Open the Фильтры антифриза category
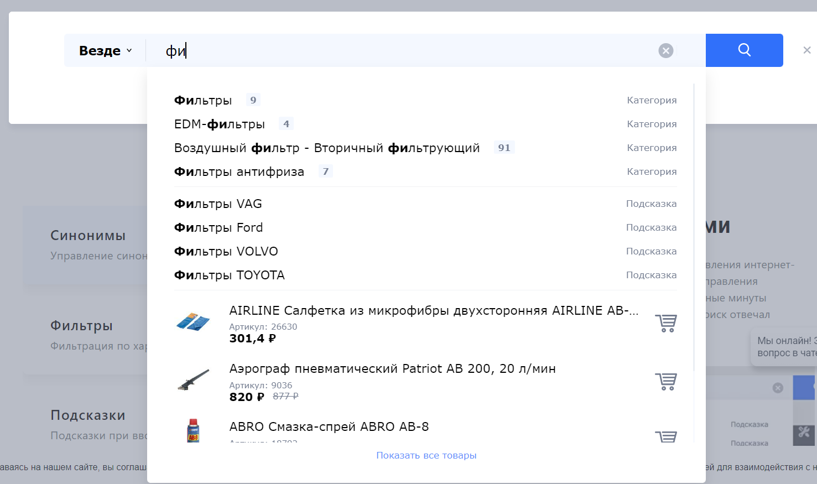Image resolution: width=817 pixels, height=484 pixels. 239,172
